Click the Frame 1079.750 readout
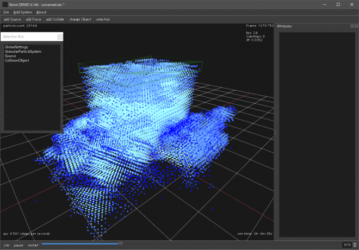This screenshot has height=250, width=359. (x=260, y=26)
